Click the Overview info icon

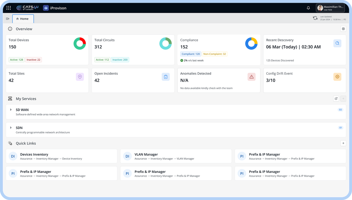point(10,29)
